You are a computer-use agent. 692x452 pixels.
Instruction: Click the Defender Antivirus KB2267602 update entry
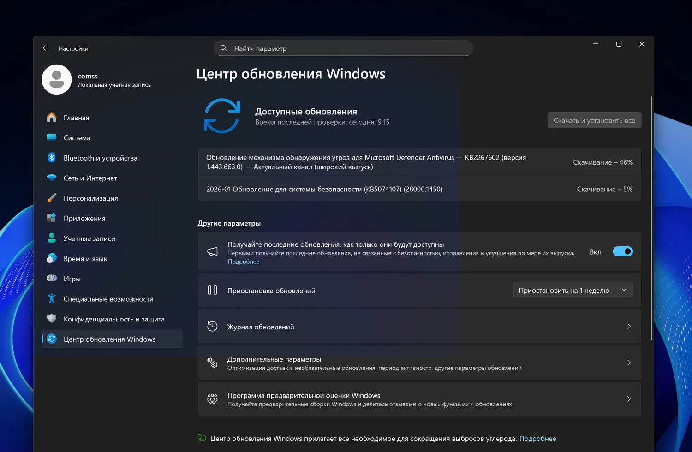tap(419, 162)
